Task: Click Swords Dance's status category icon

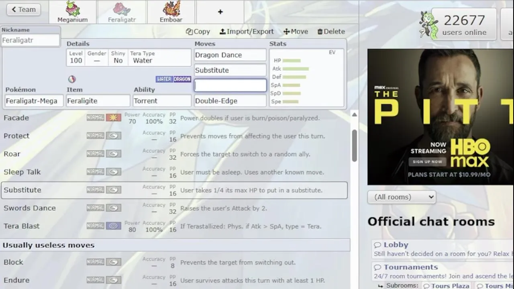Action: [114, 208]
